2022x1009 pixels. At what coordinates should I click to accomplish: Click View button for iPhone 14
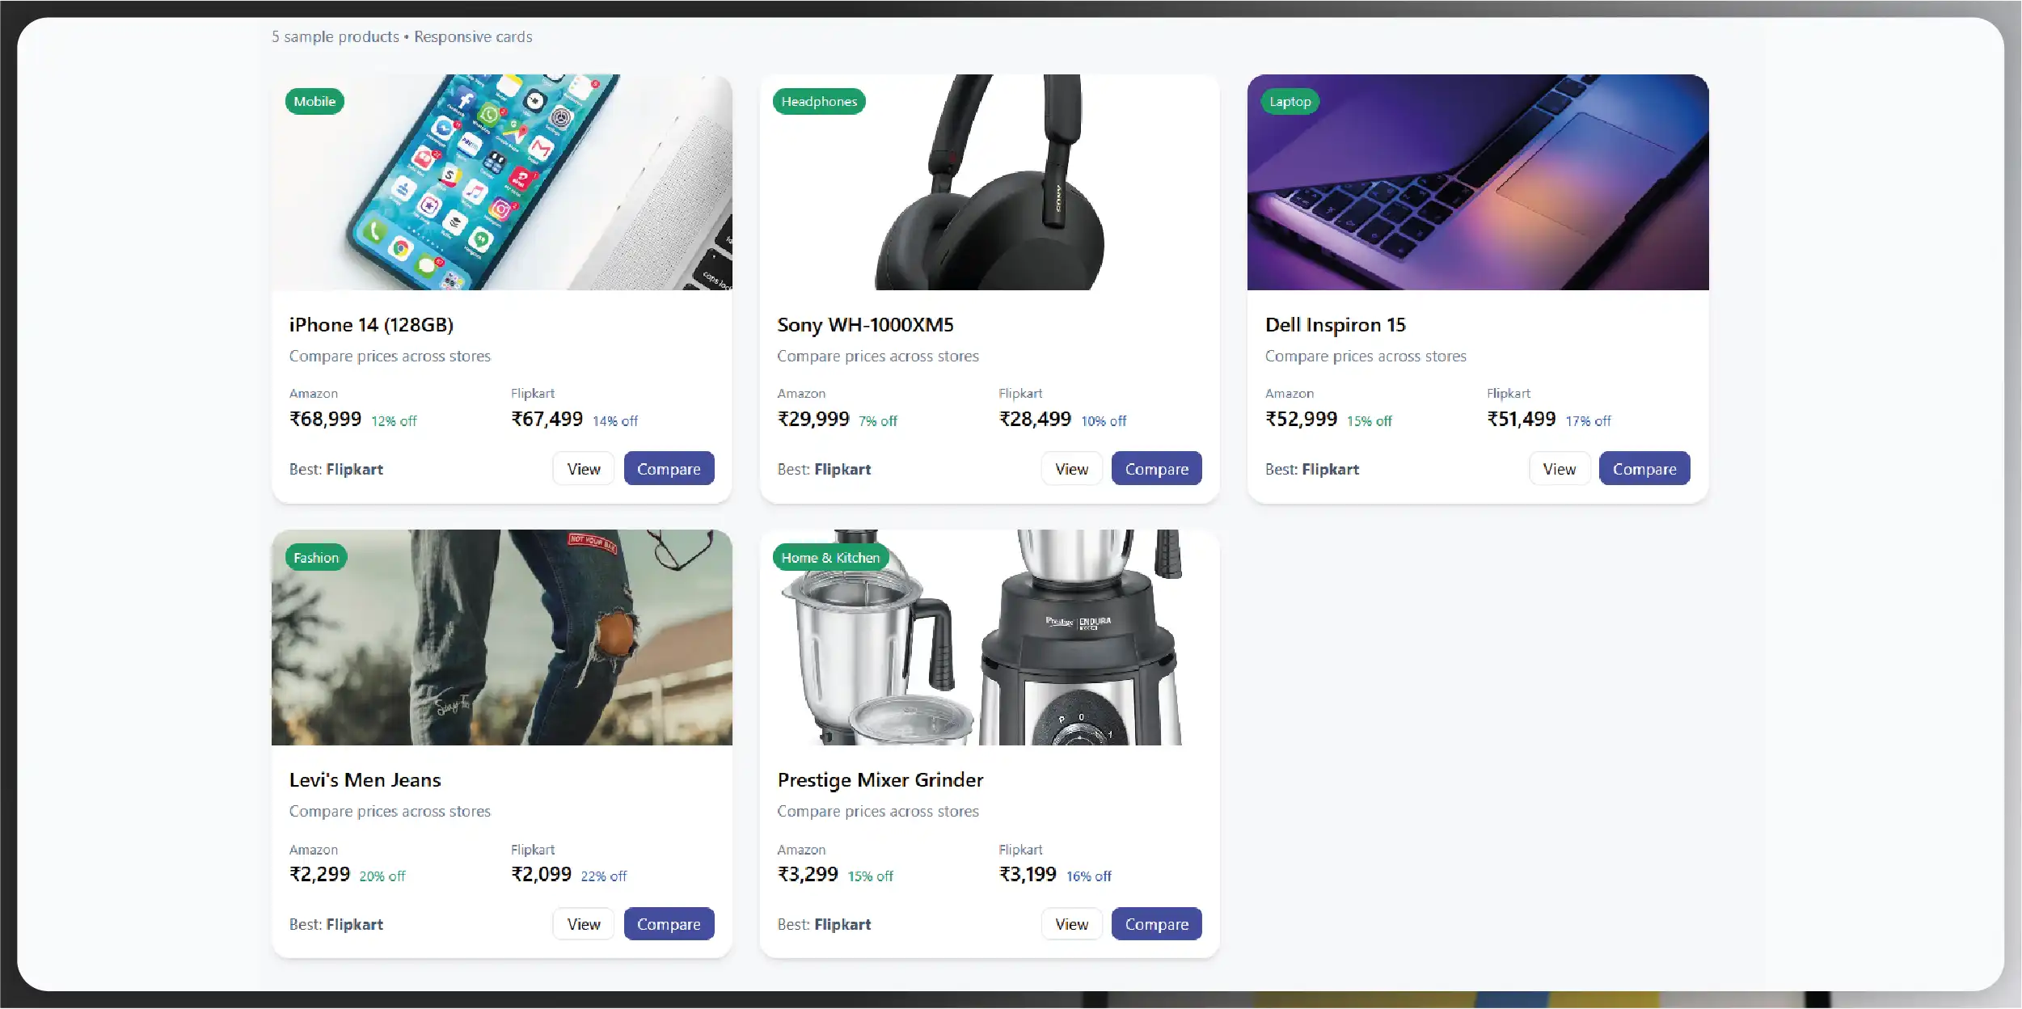click(x=583, y=469)
